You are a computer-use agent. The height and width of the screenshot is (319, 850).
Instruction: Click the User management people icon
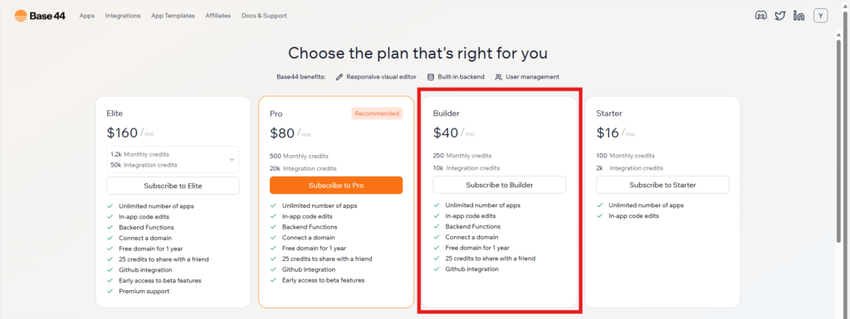click(x=499, y=77)
